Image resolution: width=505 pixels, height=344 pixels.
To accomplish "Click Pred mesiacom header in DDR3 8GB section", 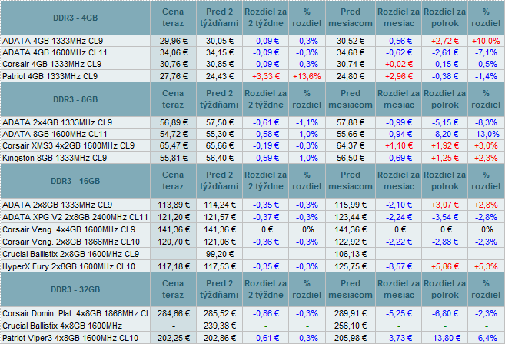I will pos(351,99).
